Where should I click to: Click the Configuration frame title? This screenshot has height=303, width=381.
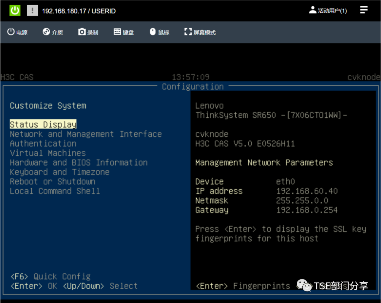coord(193,87)
